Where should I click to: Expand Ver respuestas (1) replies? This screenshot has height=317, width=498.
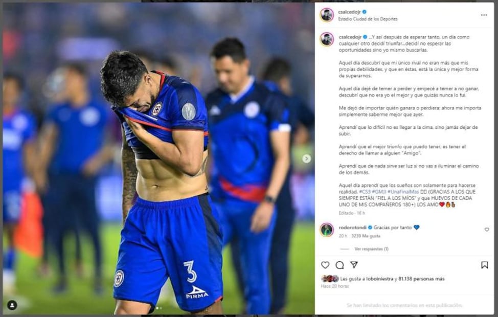point(371,249)
